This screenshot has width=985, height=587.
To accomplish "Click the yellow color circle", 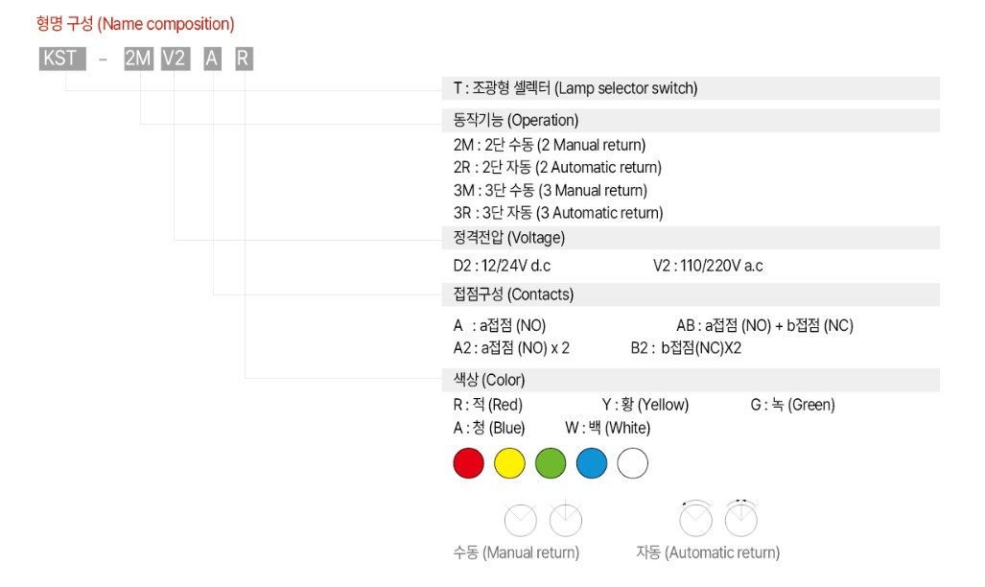I will [509, 463].
